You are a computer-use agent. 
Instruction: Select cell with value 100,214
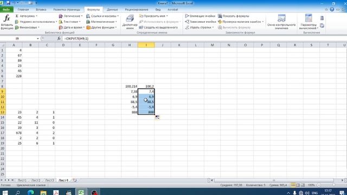[x=130, y=86]
